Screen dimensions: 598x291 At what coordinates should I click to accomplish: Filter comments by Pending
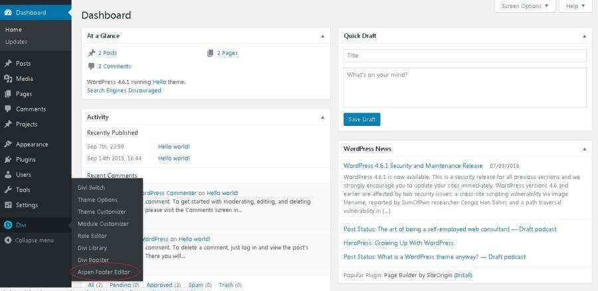click(x=120, y=285)
